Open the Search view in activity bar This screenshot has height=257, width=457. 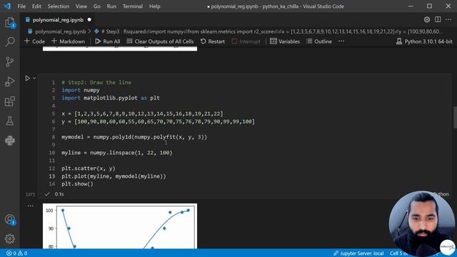[10, 42]
